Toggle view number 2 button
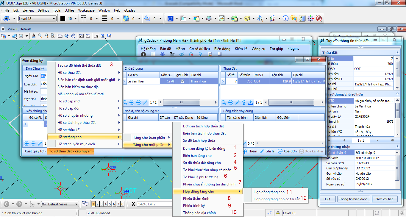 pyautogui.click(x=98, y=204)
